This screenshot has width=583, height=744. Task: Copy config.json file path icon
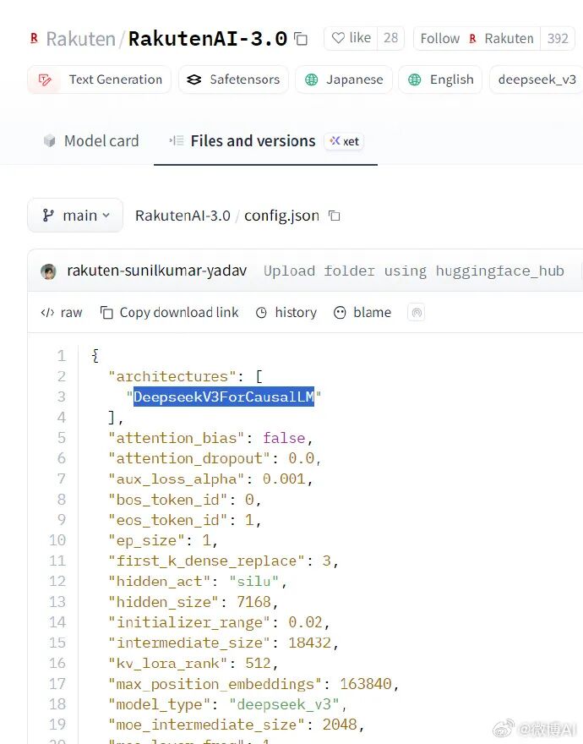click(x=335, y=216)
